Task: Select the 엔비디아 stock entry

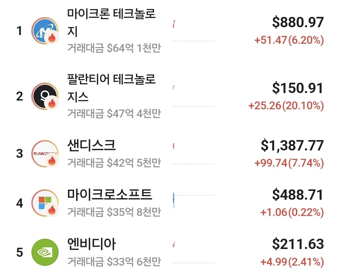Action: (91, 244)
